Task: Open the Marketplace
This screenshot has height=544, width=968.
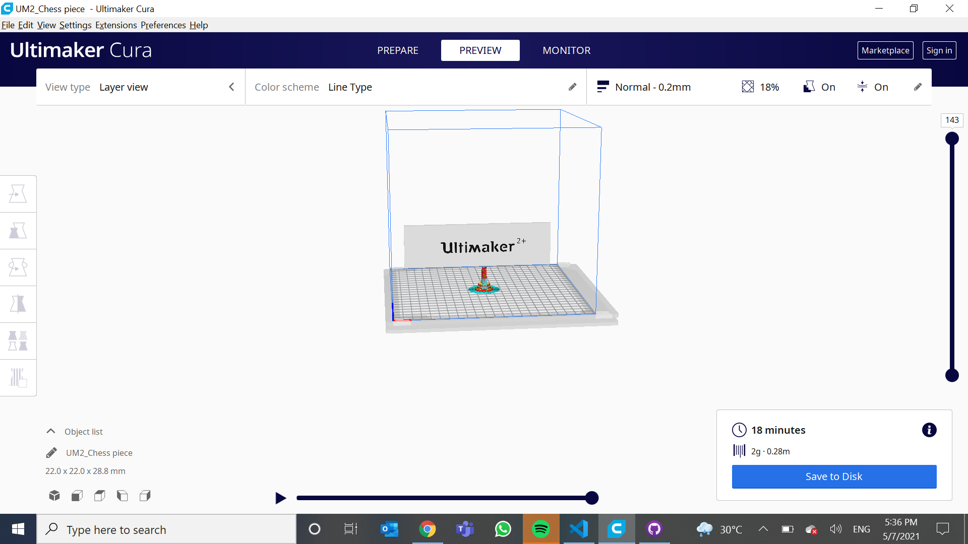Action: point(885,50)
